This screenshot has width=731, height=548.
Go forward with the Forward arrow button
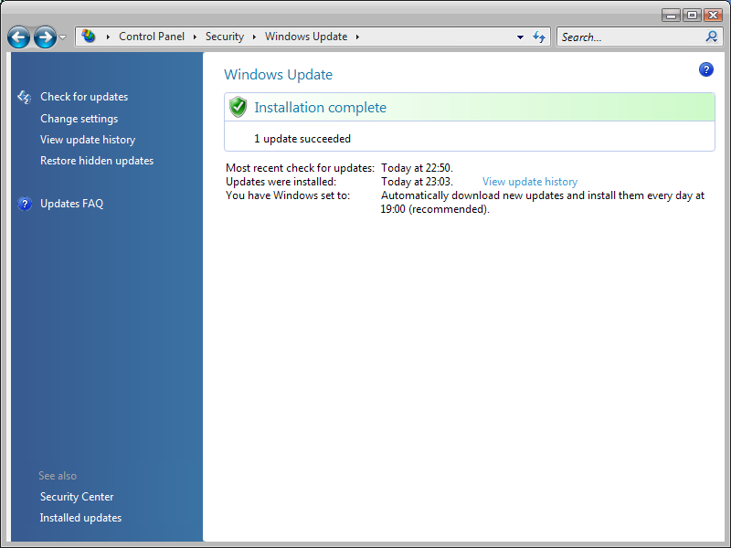(x=45, y=37)
